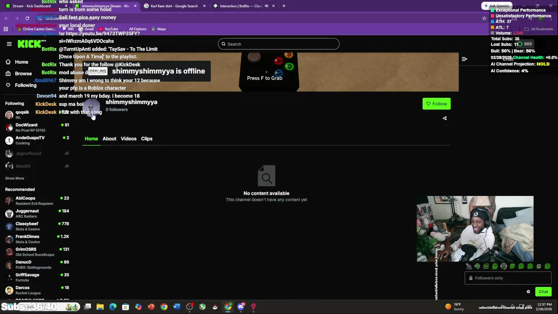Open the weather widget showing Sunny
The height and width of the screenshot is (314, 558).
[454, 307]
